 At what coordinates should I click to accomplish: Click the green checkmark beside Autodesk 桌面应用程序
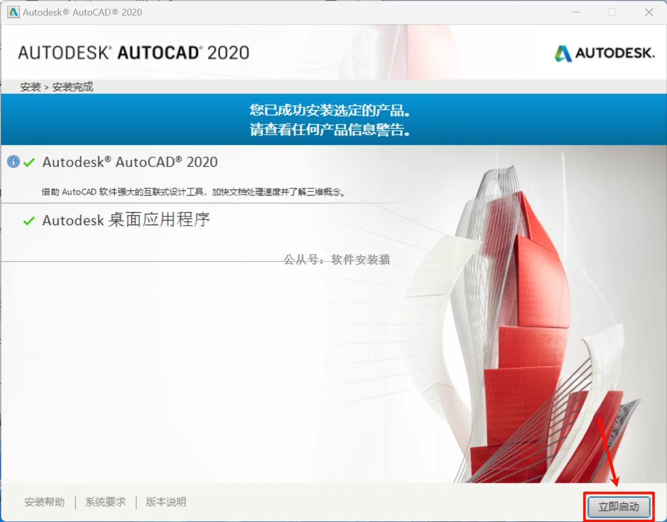click(x=29, y=219)
